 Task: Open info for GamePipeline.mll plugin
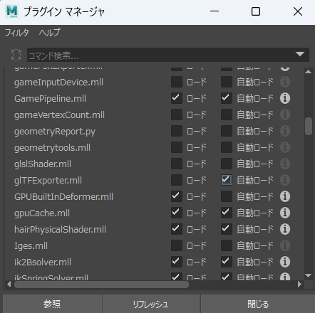(x=285, y=98)
